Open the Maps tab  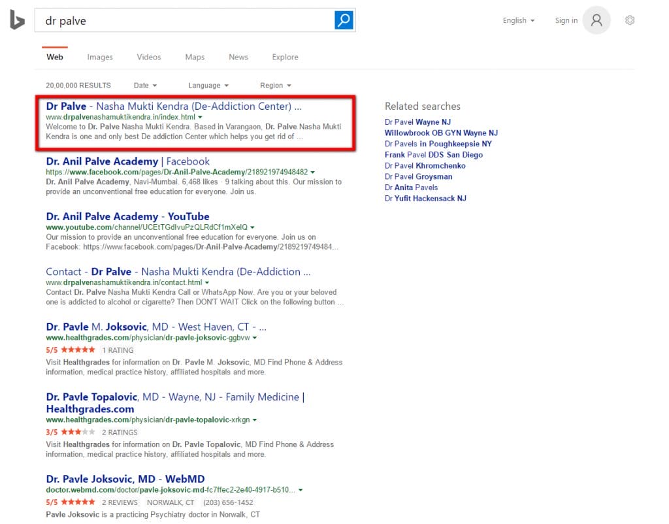pos(195,57)
